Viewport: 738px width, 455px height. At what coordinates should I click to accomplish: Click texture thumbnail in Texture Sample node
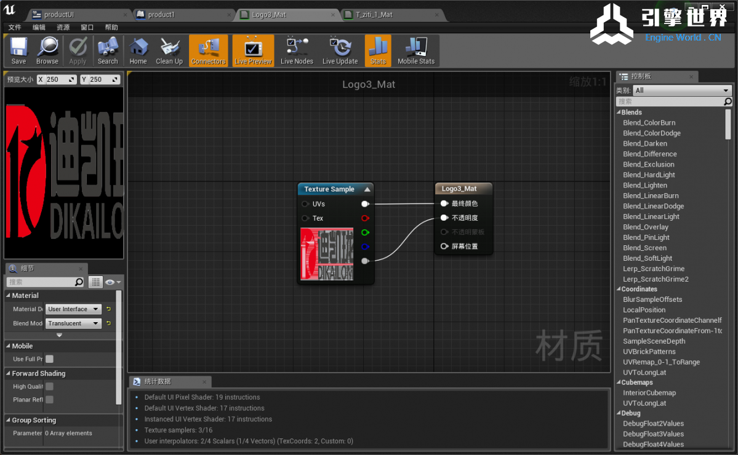(x=327, y=255)
